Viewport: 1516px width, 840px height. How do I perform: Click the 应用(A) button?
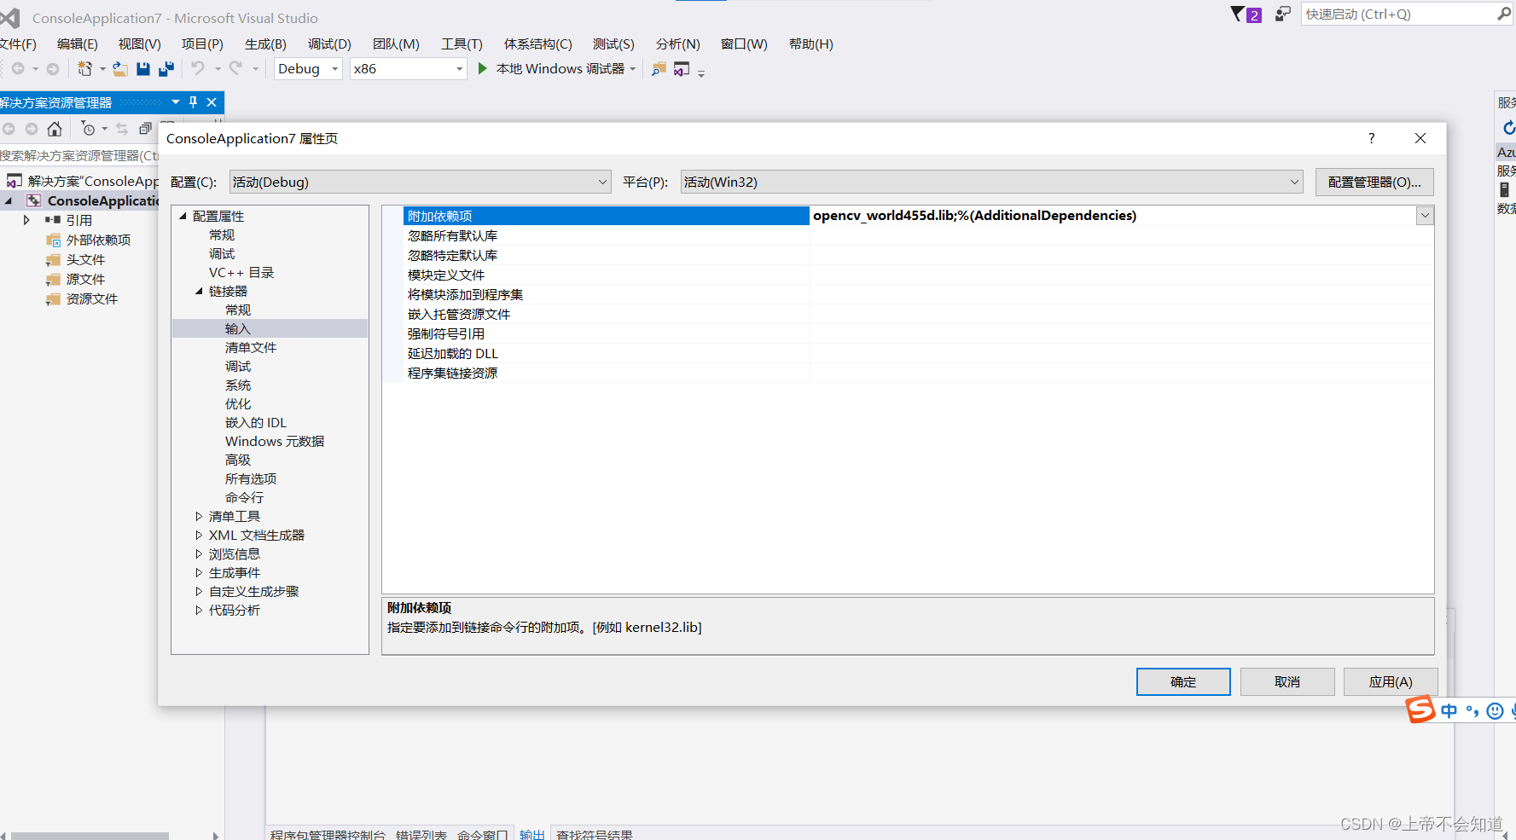tap(1391, 681)
